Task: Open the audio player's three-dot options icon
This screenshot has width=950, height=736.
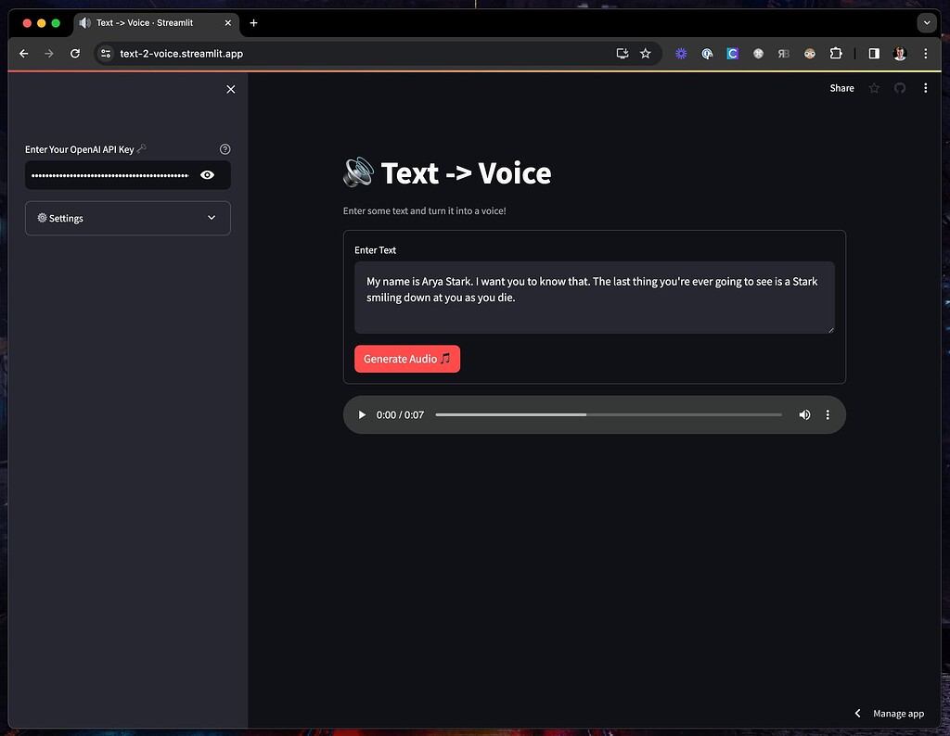Action: tap(828, 414)
